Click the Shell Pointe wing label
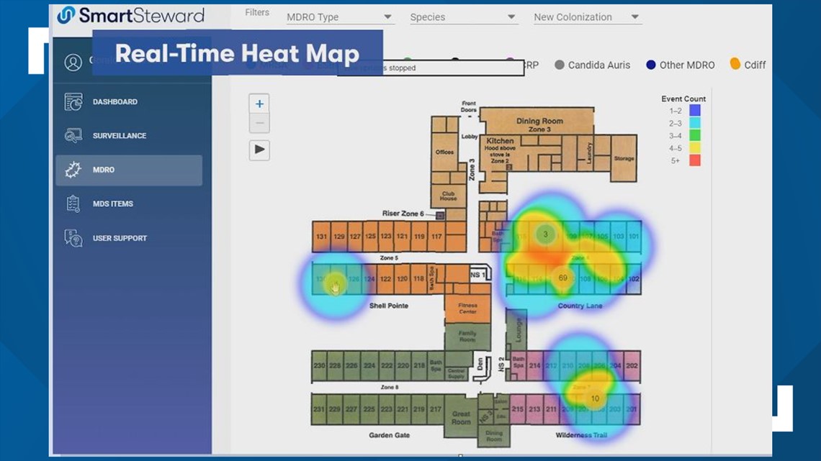 (388, 306)
